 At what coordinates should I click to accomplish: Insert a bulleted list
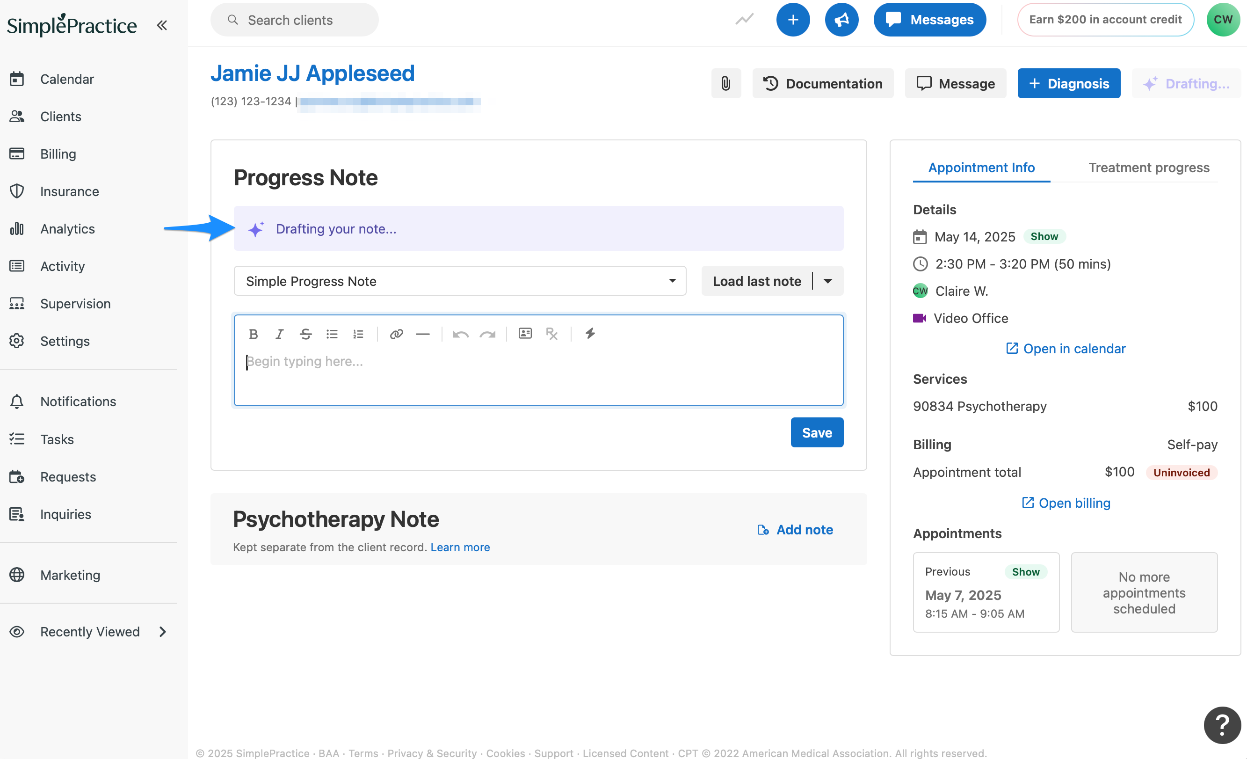(332, 334)
